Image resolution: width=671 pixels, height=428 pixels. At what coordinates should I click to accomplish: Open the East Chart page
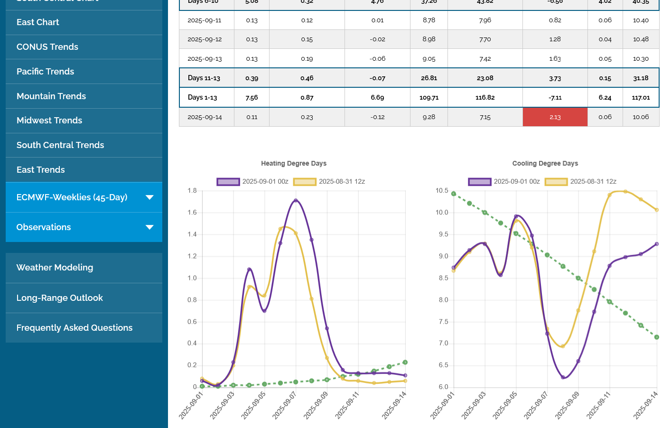click(38, 22)
